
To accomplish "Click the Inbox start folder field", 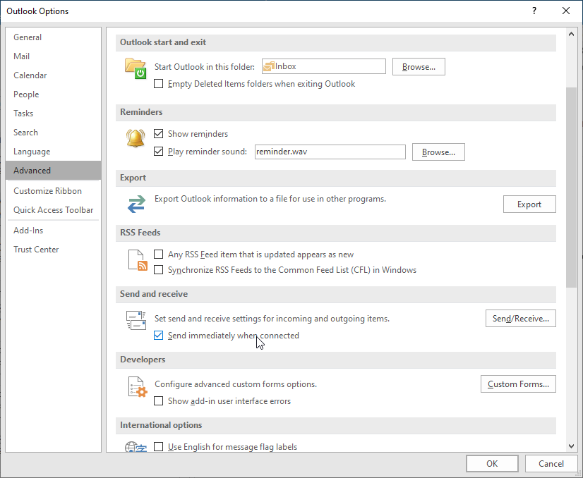I will point(324,66).
